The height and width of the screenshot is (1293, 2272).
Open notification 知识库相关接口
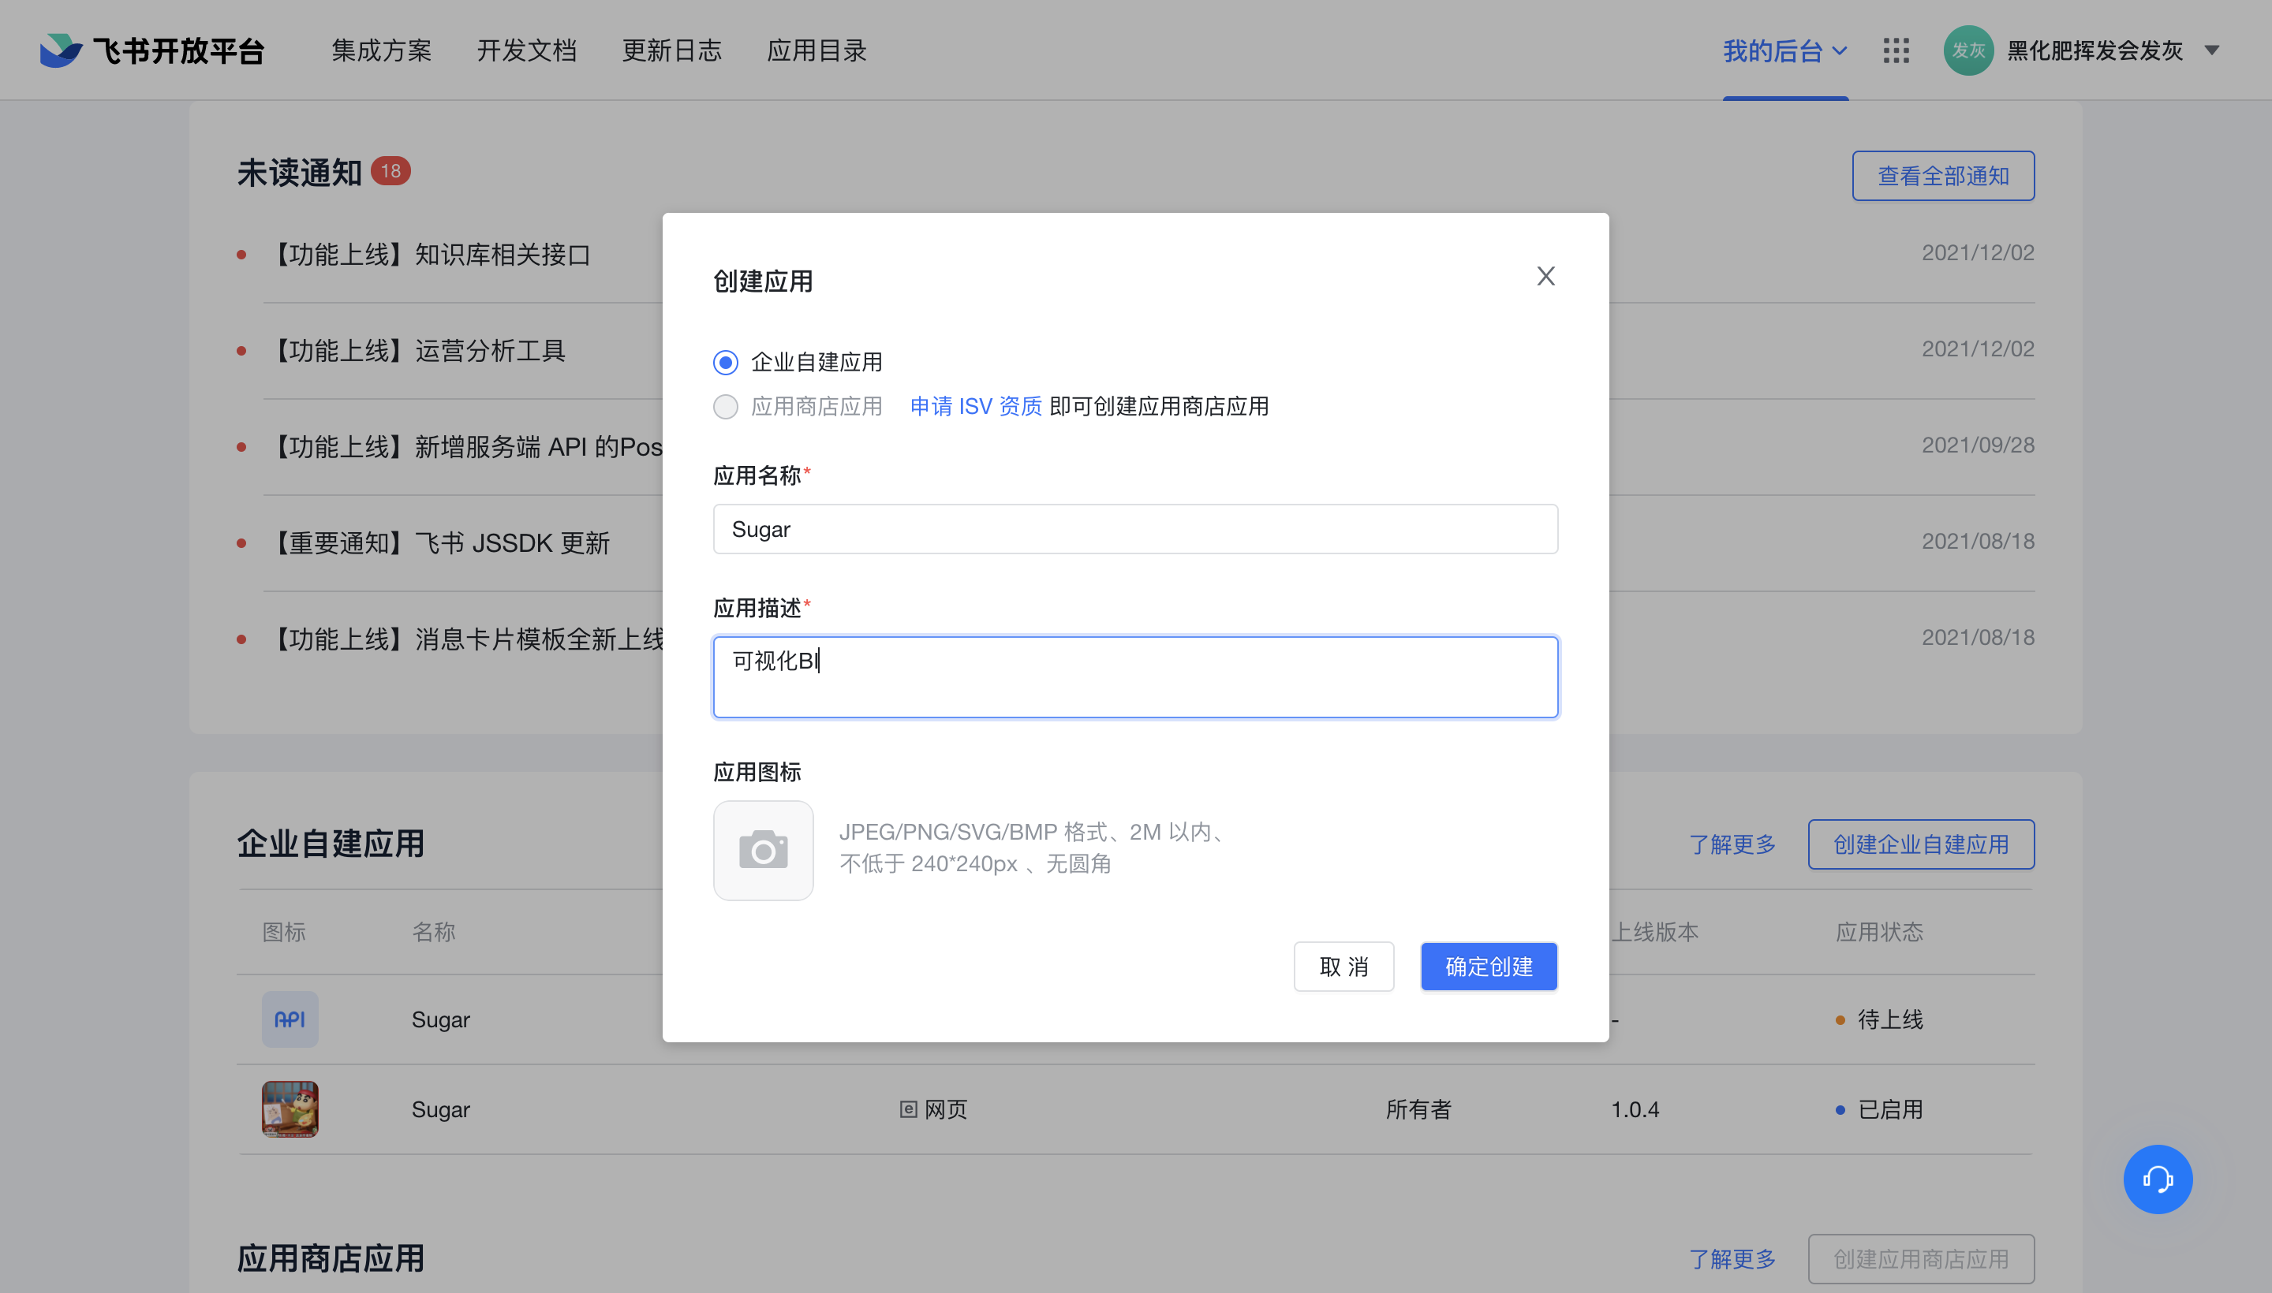click(430, 255)
